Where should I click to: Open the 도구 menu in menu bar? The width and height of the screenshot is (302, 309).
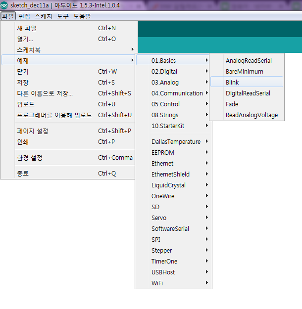click(63, 16)
